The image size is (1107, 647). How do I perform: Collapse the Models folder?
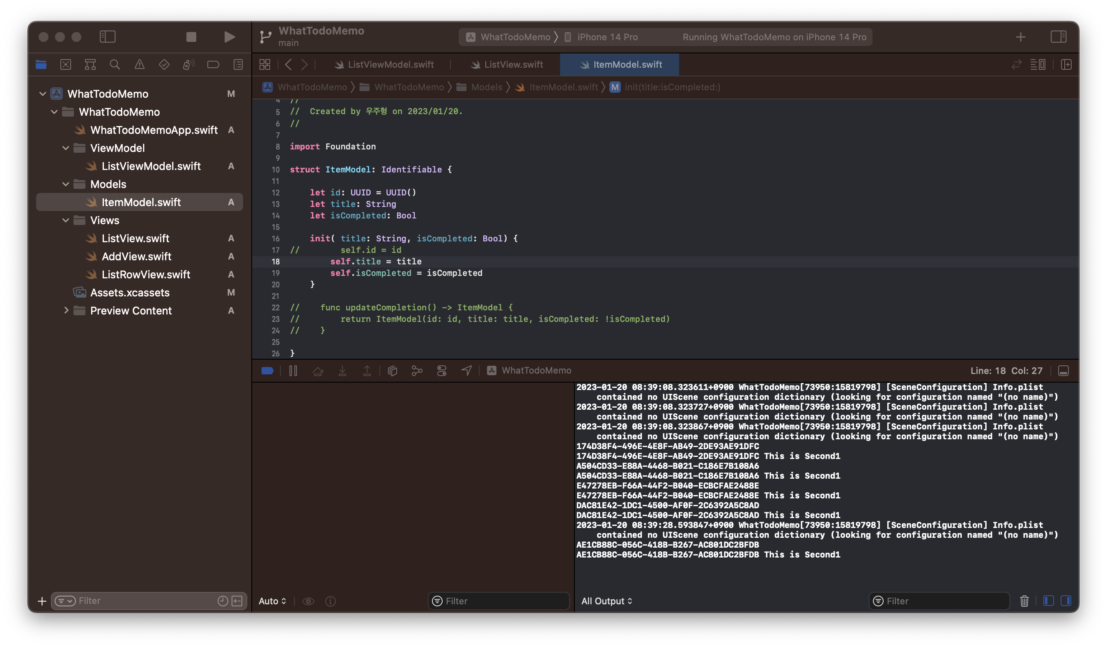point(65,184)
